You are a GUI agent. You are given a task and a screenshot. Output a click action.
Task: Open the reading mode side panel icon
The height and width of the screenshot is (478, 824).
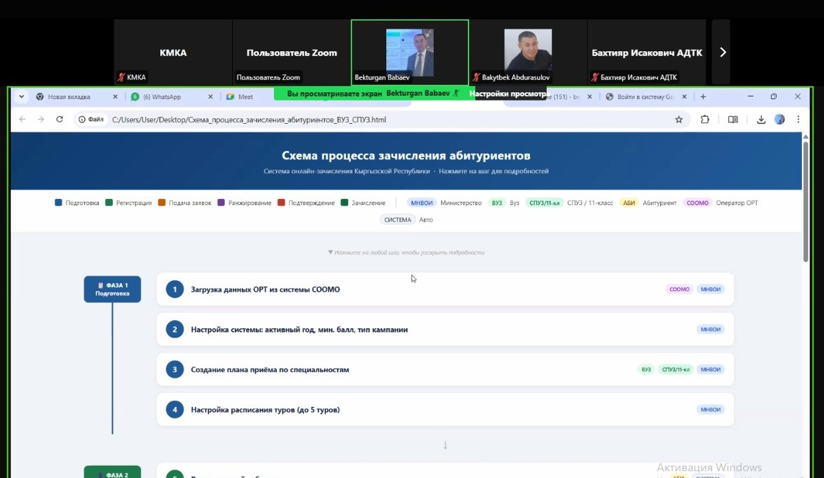click(x=733, y=120)
